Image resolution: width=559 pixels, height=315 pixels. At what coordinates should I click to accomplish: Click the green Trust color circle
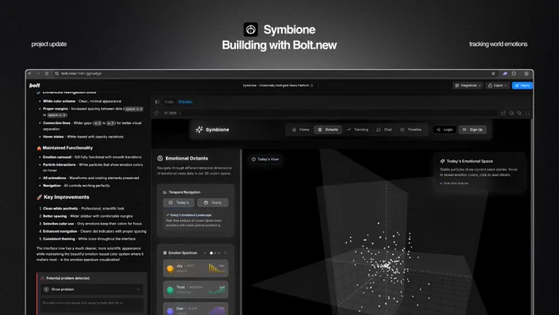coord(170,290)
